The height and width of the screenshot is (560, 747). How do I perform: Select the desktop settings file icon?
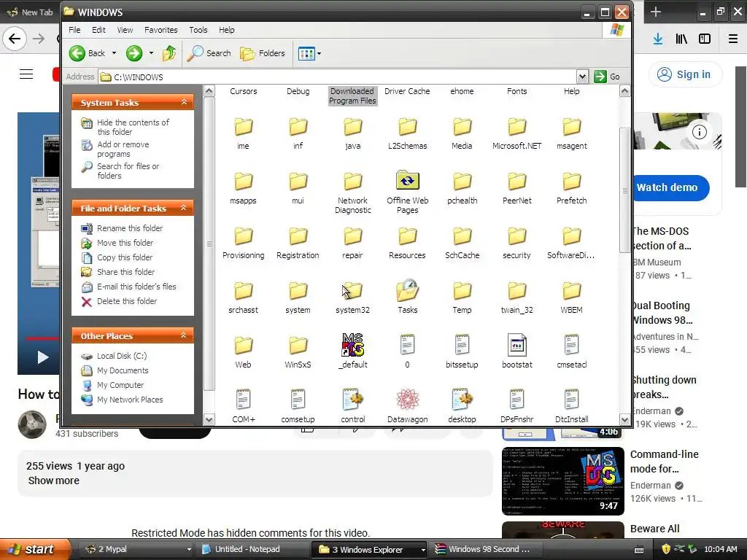pos(462,400)
